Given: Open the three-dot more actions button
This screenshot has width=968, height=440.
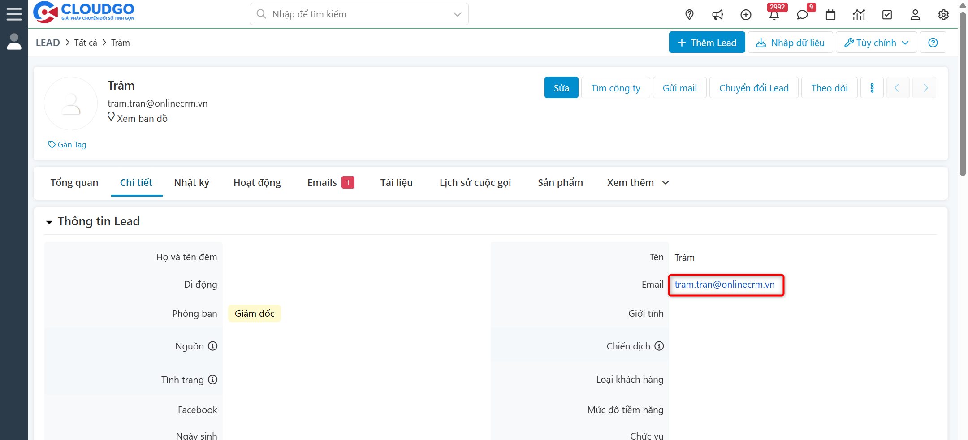Looking at the screenshot, I should tap(872, 88).
